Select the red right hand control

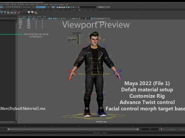pyautogui.click(x=70, y=75)
